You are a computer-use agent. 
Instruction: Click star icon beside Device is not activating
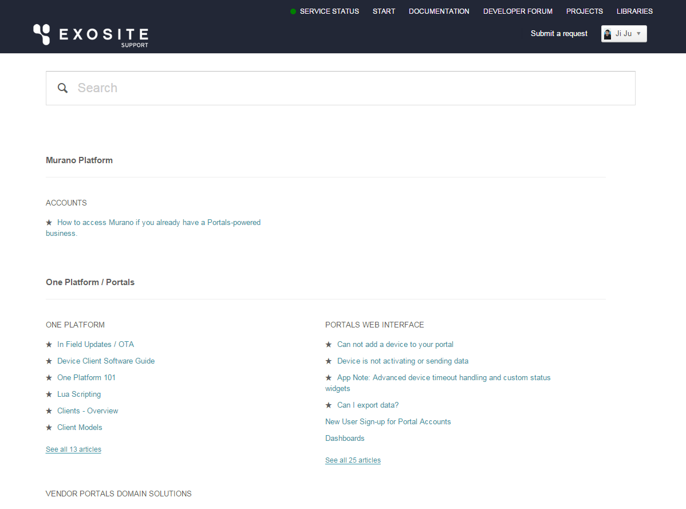coord(329,361)
